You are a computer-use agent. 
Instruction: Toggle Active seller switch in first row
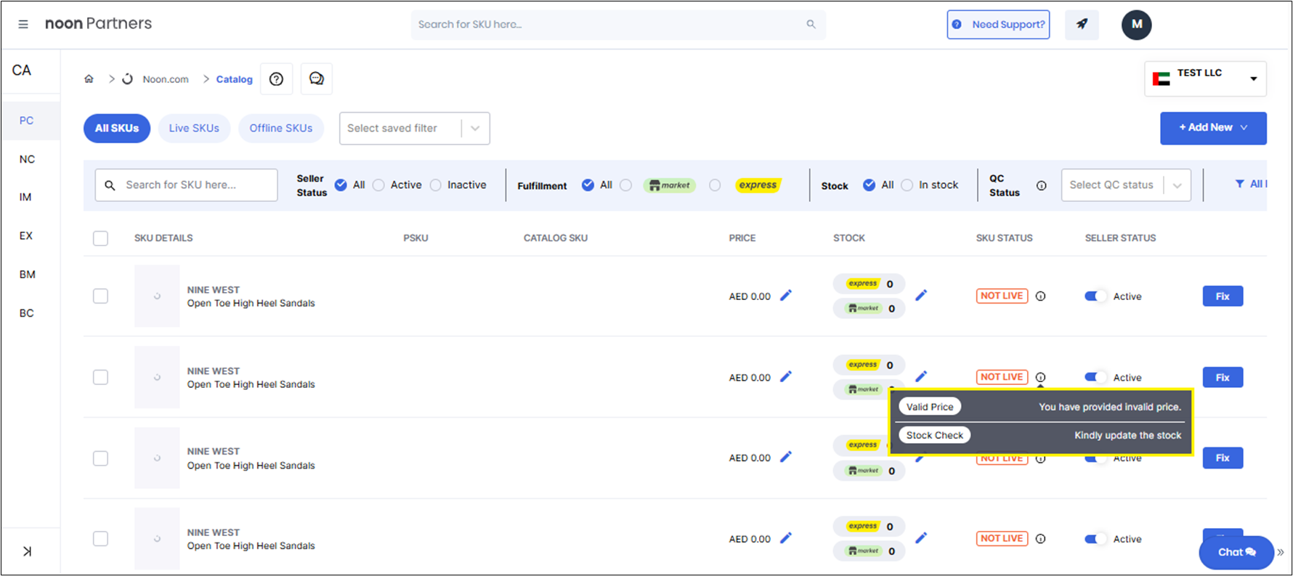point(1095,296)
